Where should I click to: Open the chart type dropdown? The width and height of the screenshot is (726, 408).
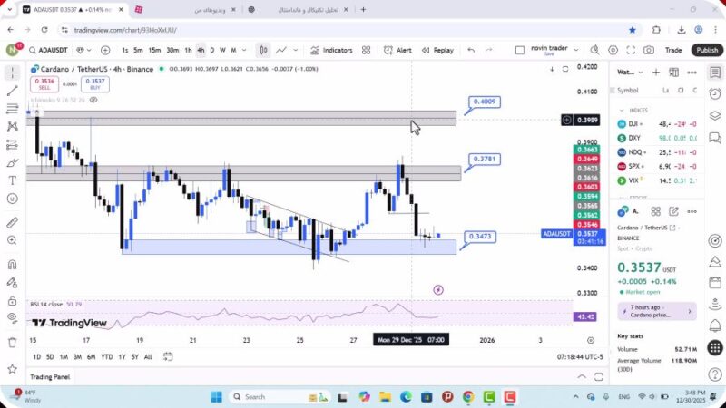[x=263, y=50]
